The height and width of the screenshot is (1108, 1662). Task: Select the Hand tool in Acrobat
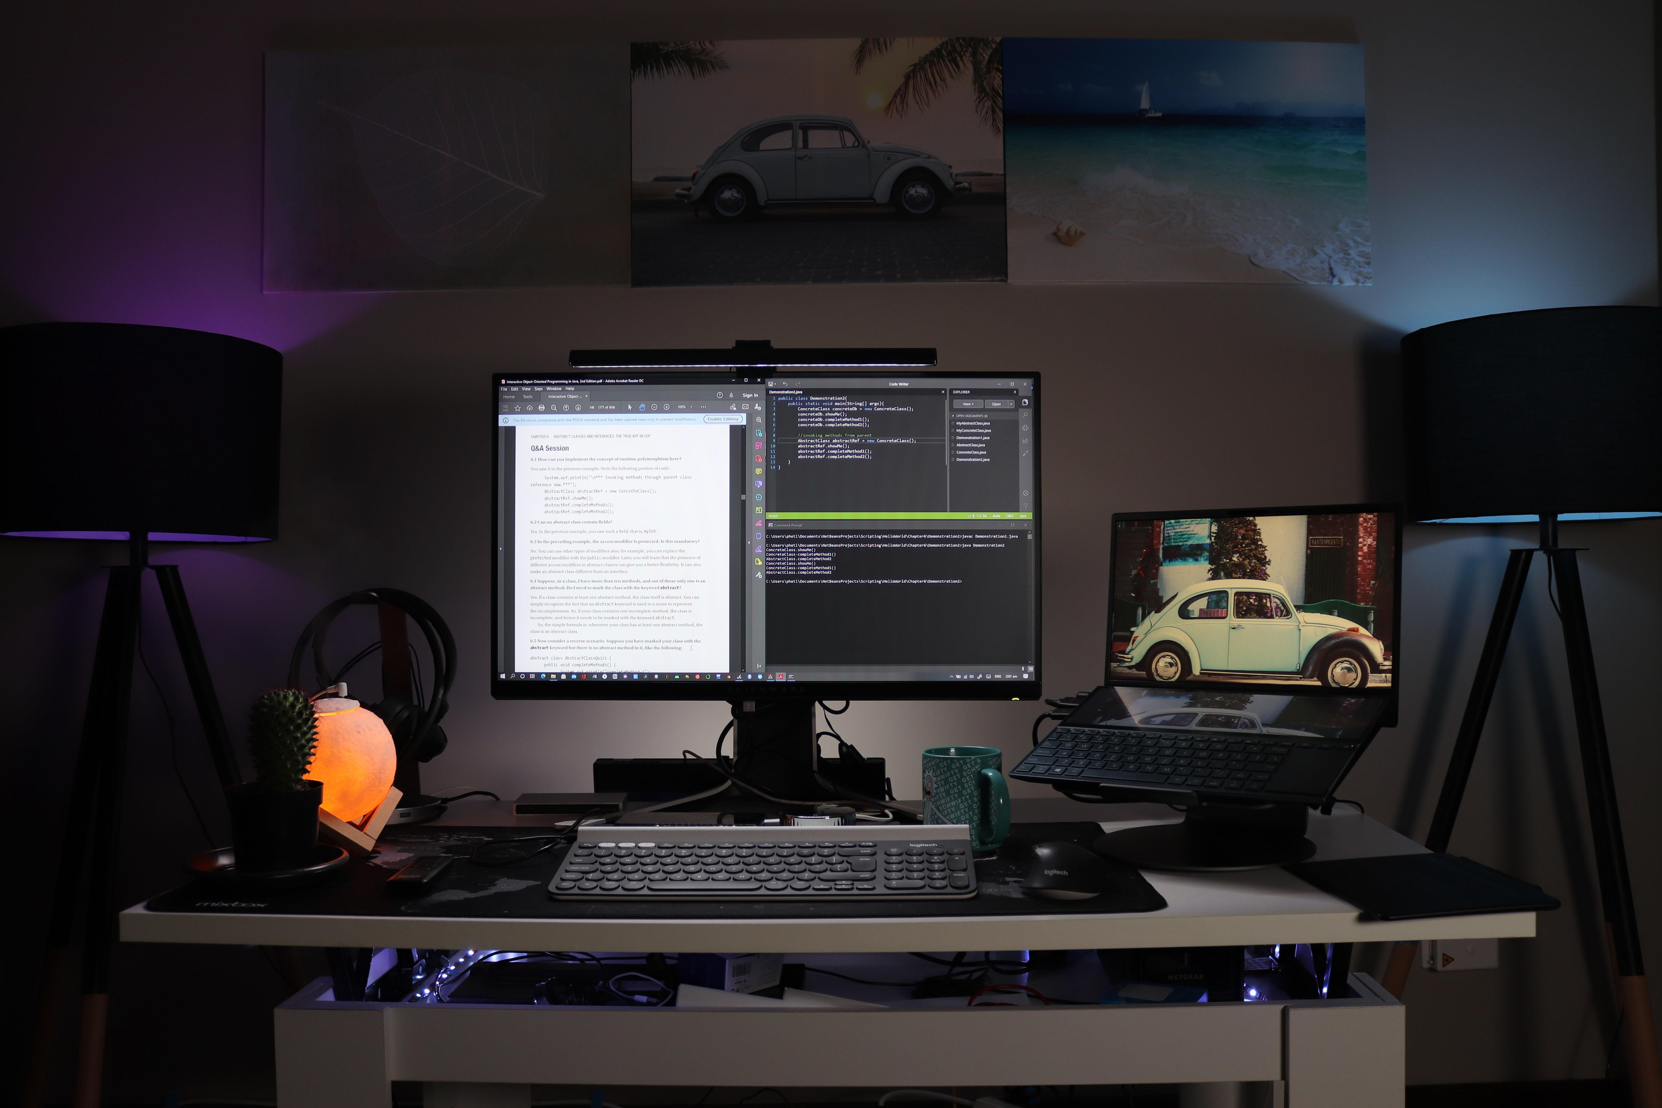point(642,407)
